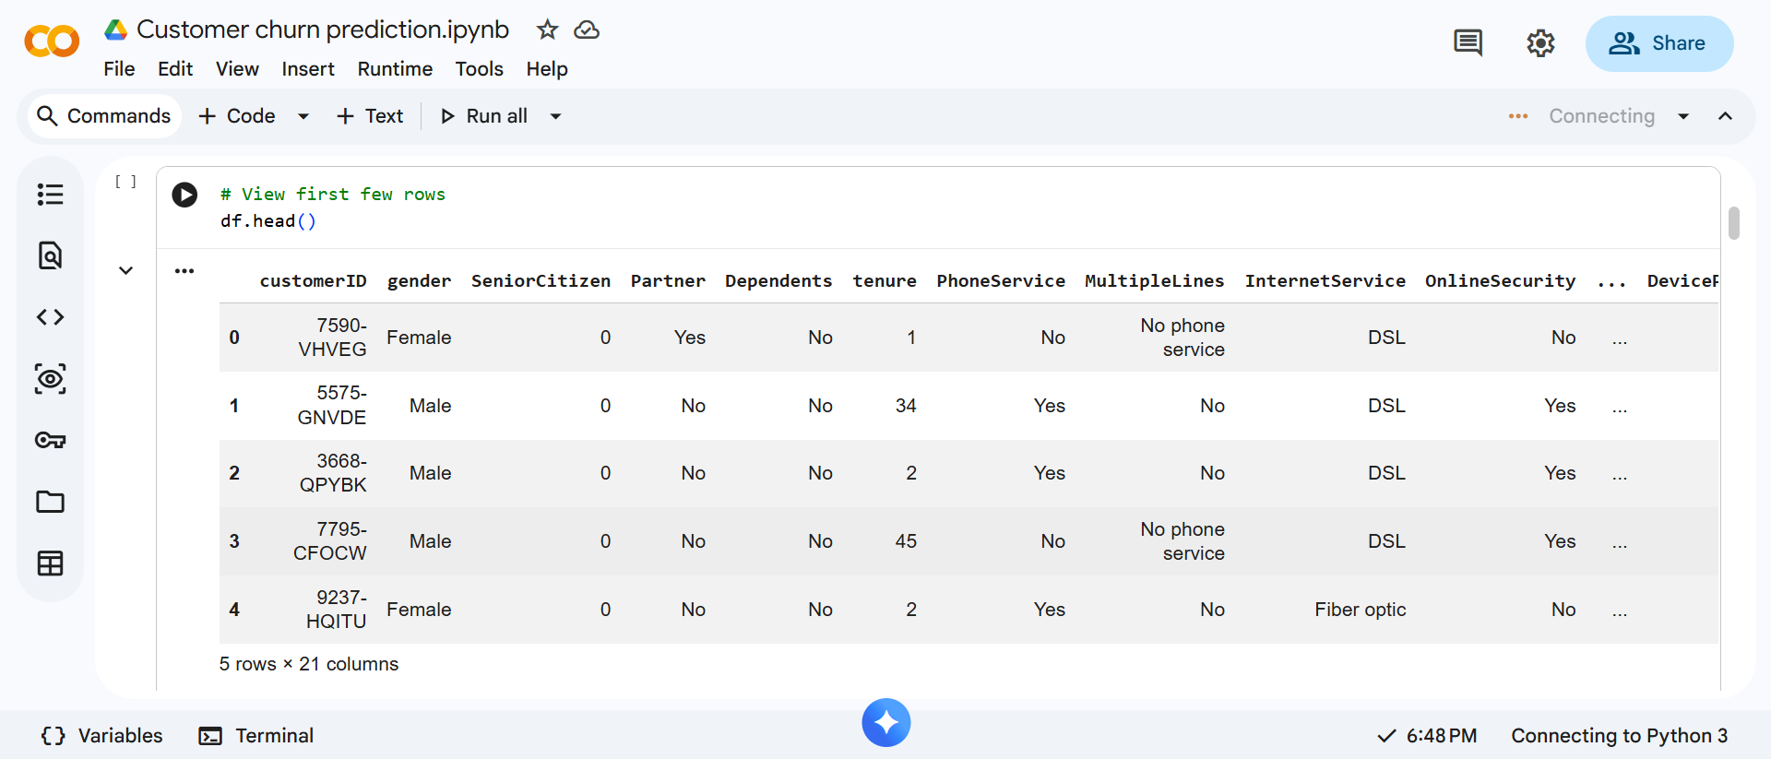The image size is (1771, 759).
Task: Collapse the cell output chevron
Action: click(126, 270)
